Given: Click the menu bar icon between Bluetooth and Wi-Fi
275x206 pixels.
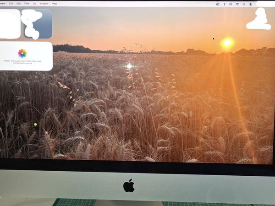Looking at the screenshot, I should point(231,4).
